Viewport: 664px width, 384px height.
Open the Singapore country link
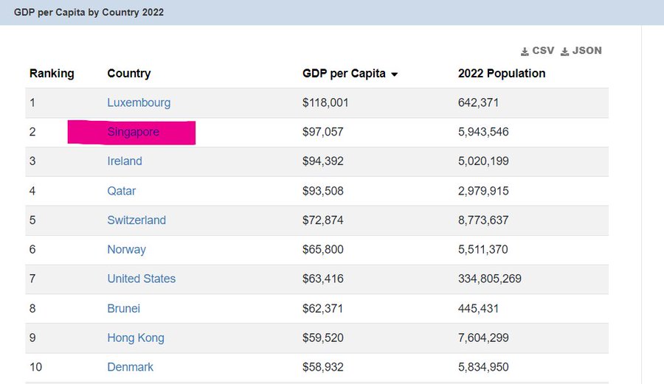[x=133, y=132]
